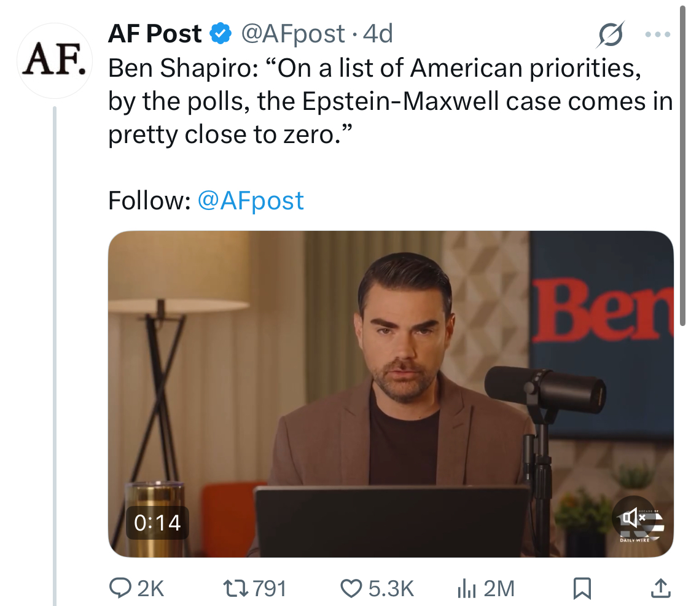Share the tweet with the upload arrow icon
The height and width of the screenshot is (606, 691).
[660, 588]
